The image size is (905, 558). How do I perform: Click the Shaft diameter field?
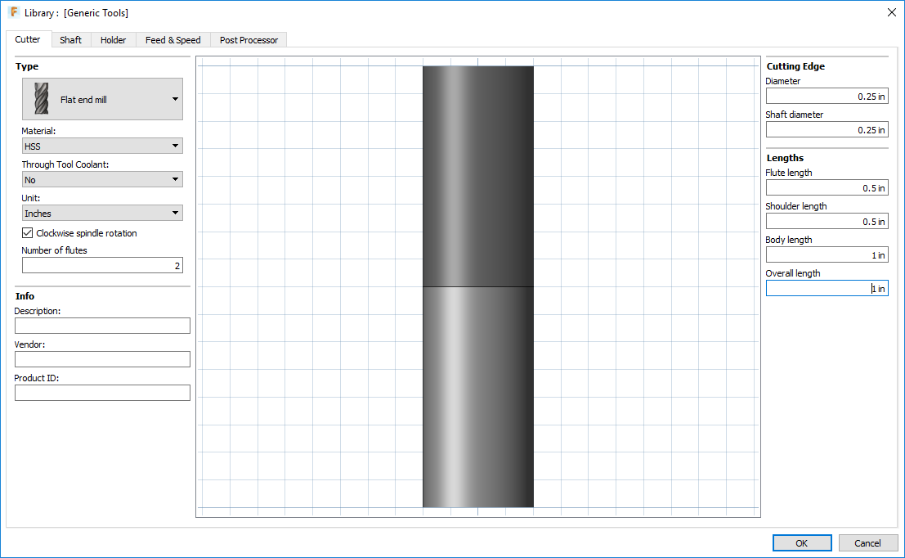827,130
